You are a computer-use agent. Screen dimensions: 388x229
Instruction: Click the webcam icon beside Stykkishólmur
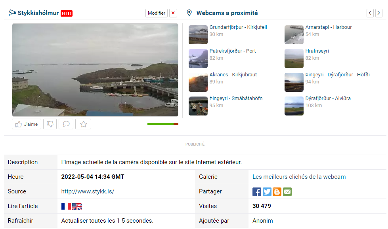13,13
